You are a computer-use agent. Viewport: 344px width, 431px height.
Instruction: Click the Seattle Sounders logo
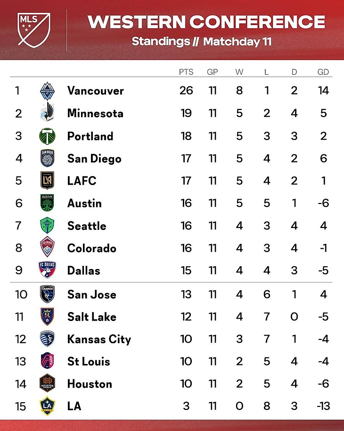(x=47, y=226)
